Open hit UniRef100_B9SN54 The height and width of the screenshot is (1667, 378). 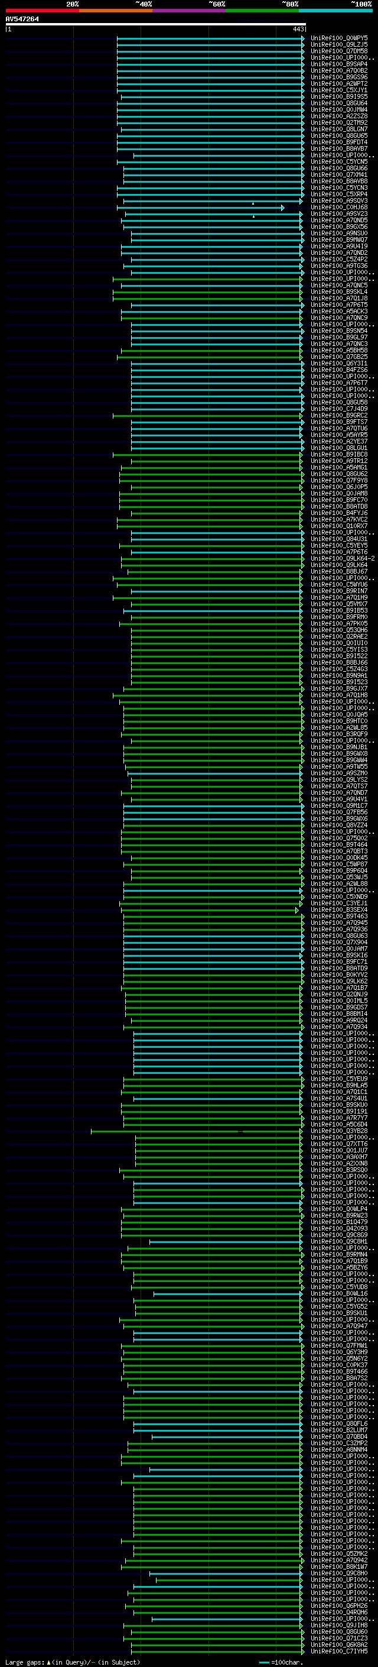click(339, 331)
